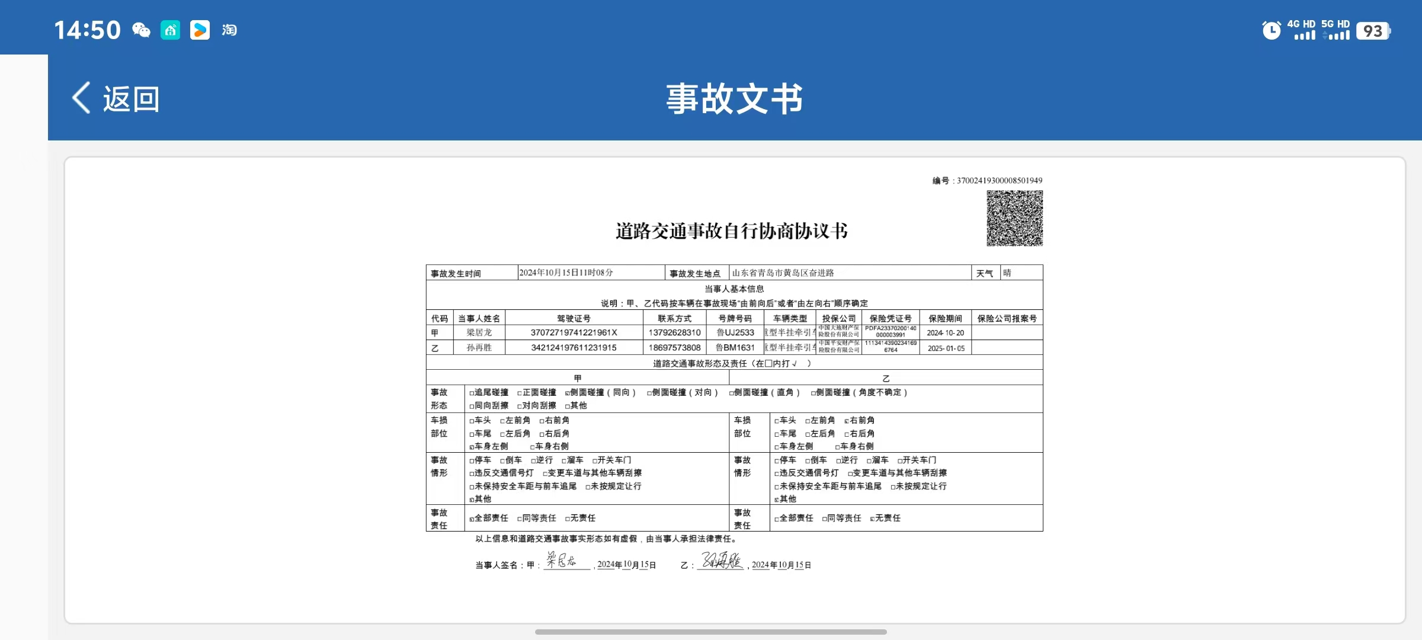Tap the battery level 93 indicator
Viewport: 1422px width, 640px height.
[x=1372, y=31]
